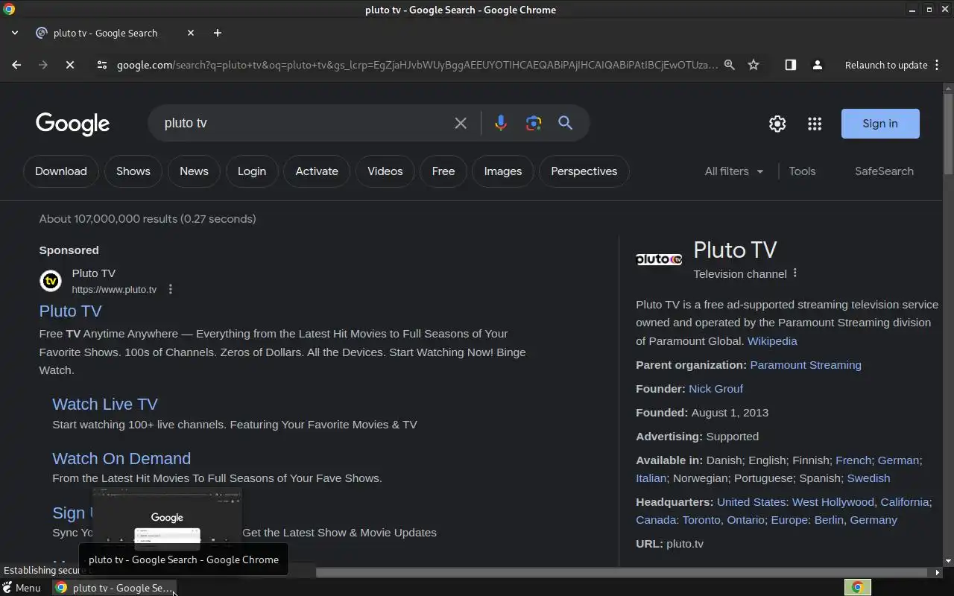Close the pluto tv search tab
This screenshot has height=596, width=954.
(190, 33)
